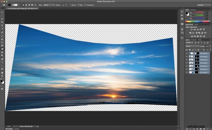Select the Eraser tool
Screen dimensions: 212x130
point(2,46)
